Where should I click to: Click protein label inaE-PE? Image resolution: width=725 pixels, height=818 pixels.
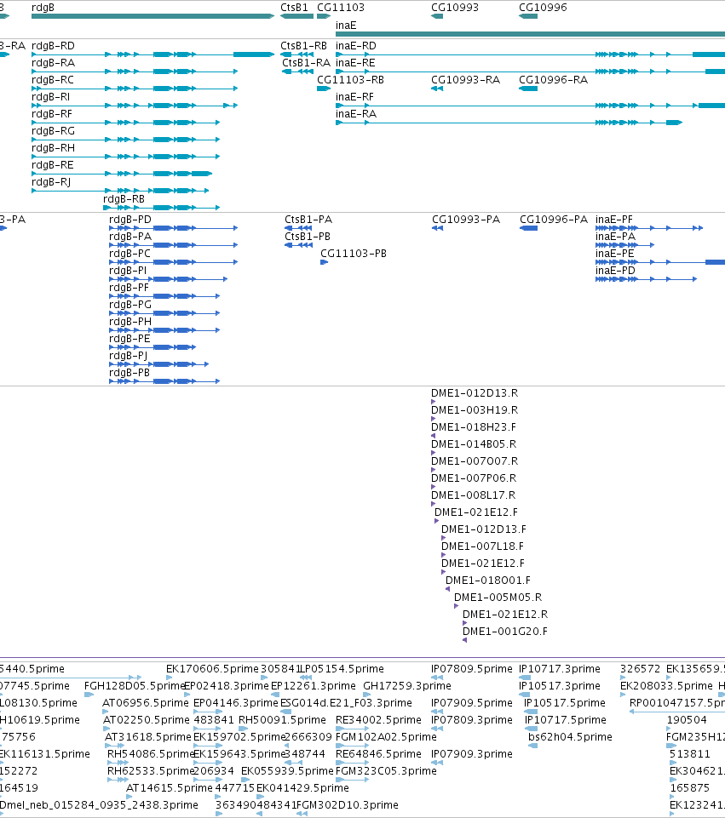coord(615,254)
